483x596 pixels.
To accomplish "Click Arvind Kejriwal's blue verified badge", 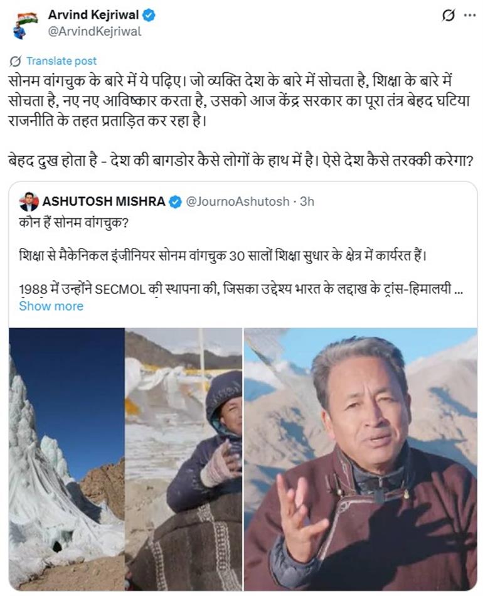I will [x=148, y=15].
